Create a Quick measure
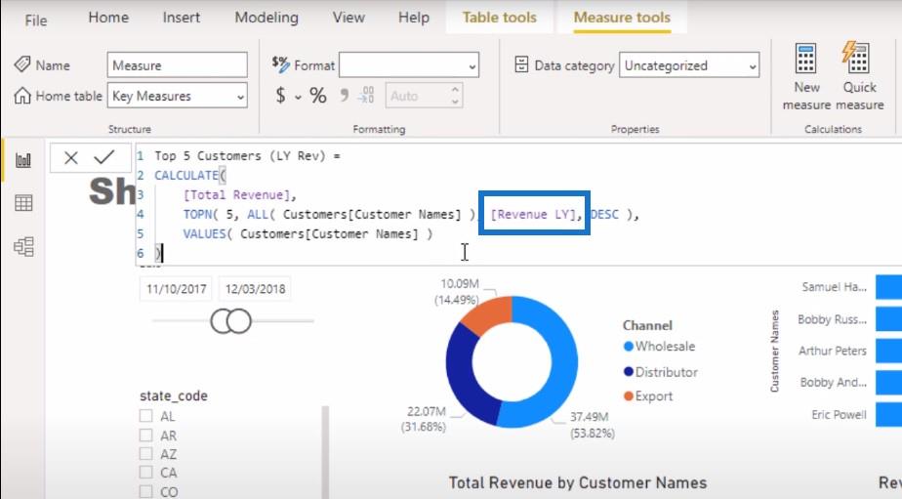This screenshot has height=499, width=902. pos(859,76)
